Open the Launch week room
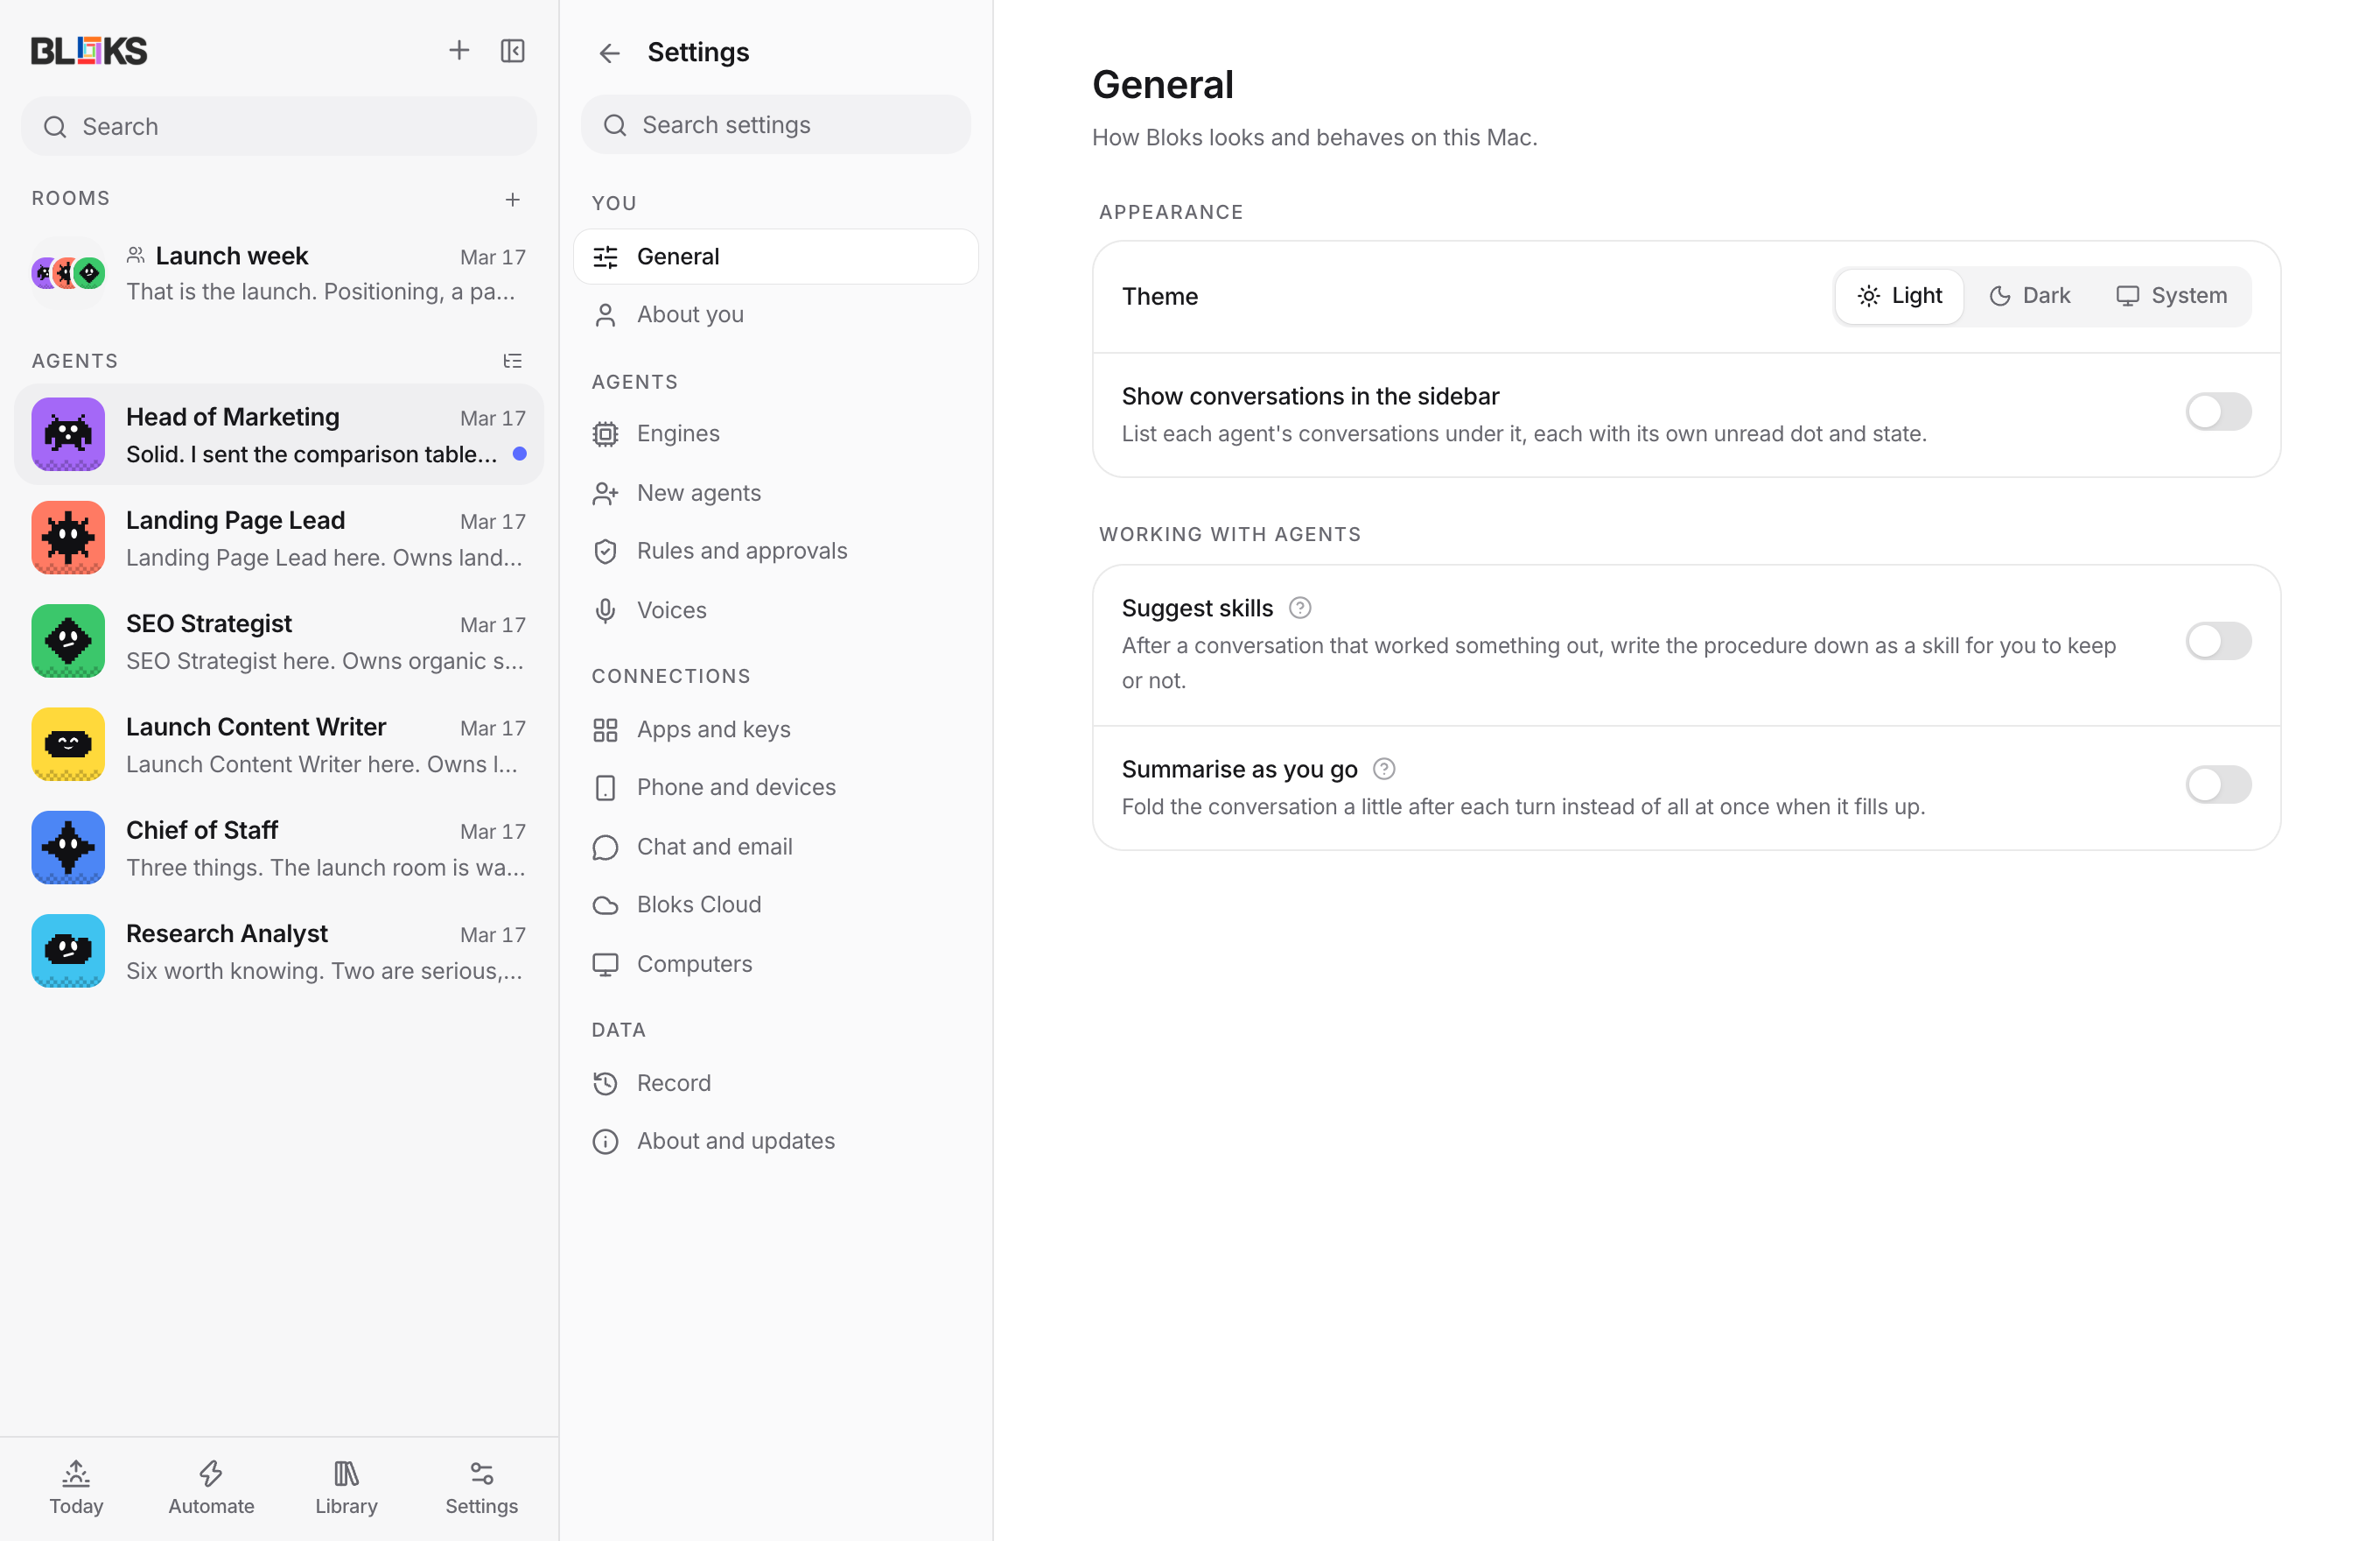The height and width of the screenshot is (1541, 2380). [x=279, y=273]
